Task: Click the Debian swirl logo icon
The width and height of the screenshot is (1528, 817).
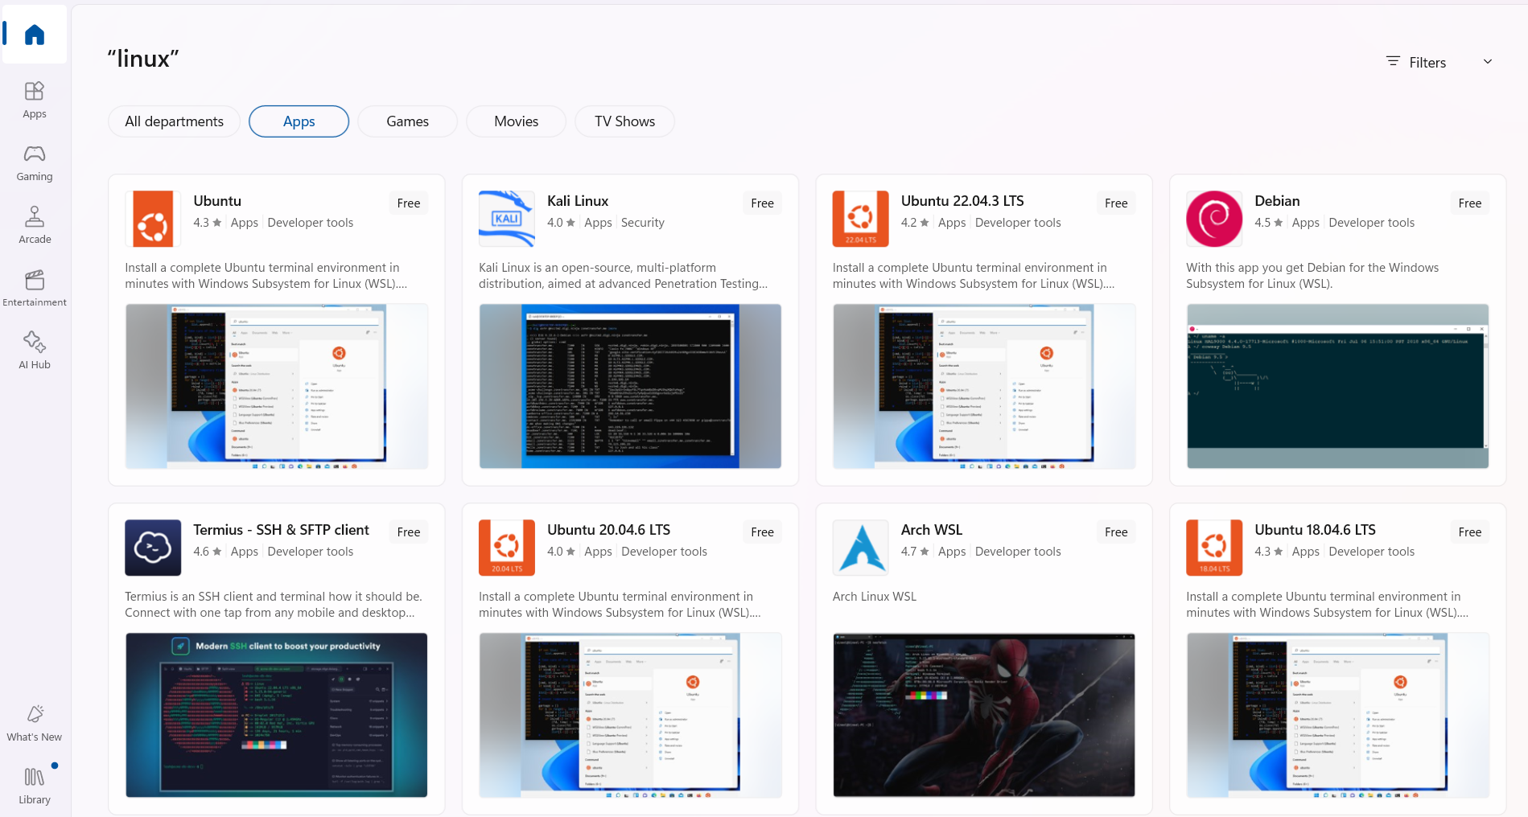Action: tap(1214, 219)
